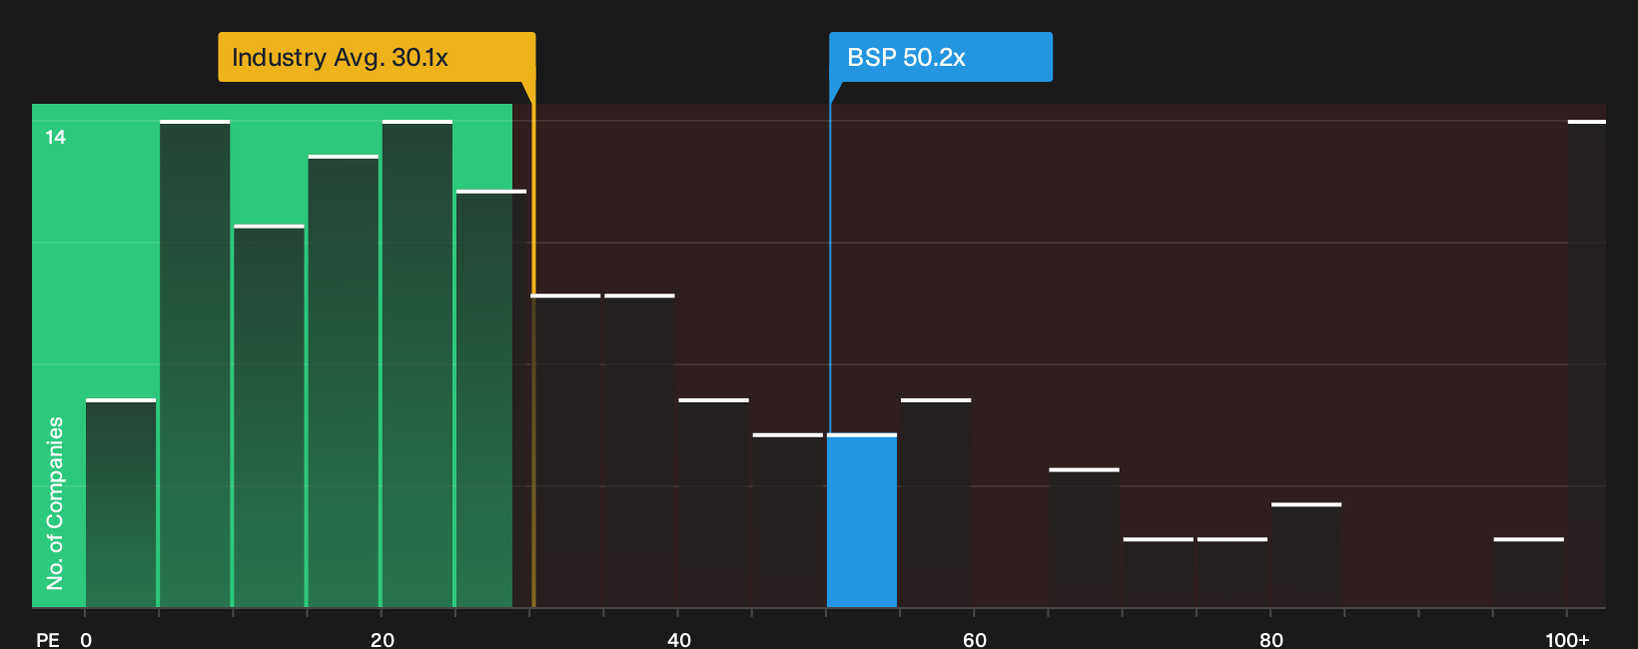Click the x-axis label '0'
The image size is (1638, 649).
(86, 640)
